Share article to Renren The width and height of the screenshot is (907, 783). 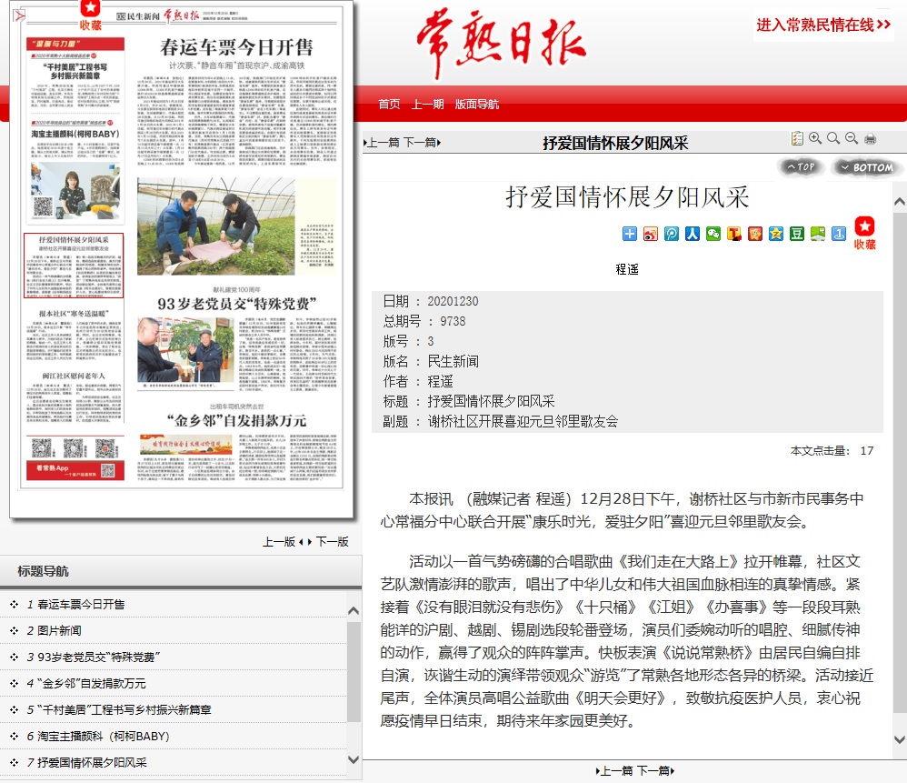[693, 234]
